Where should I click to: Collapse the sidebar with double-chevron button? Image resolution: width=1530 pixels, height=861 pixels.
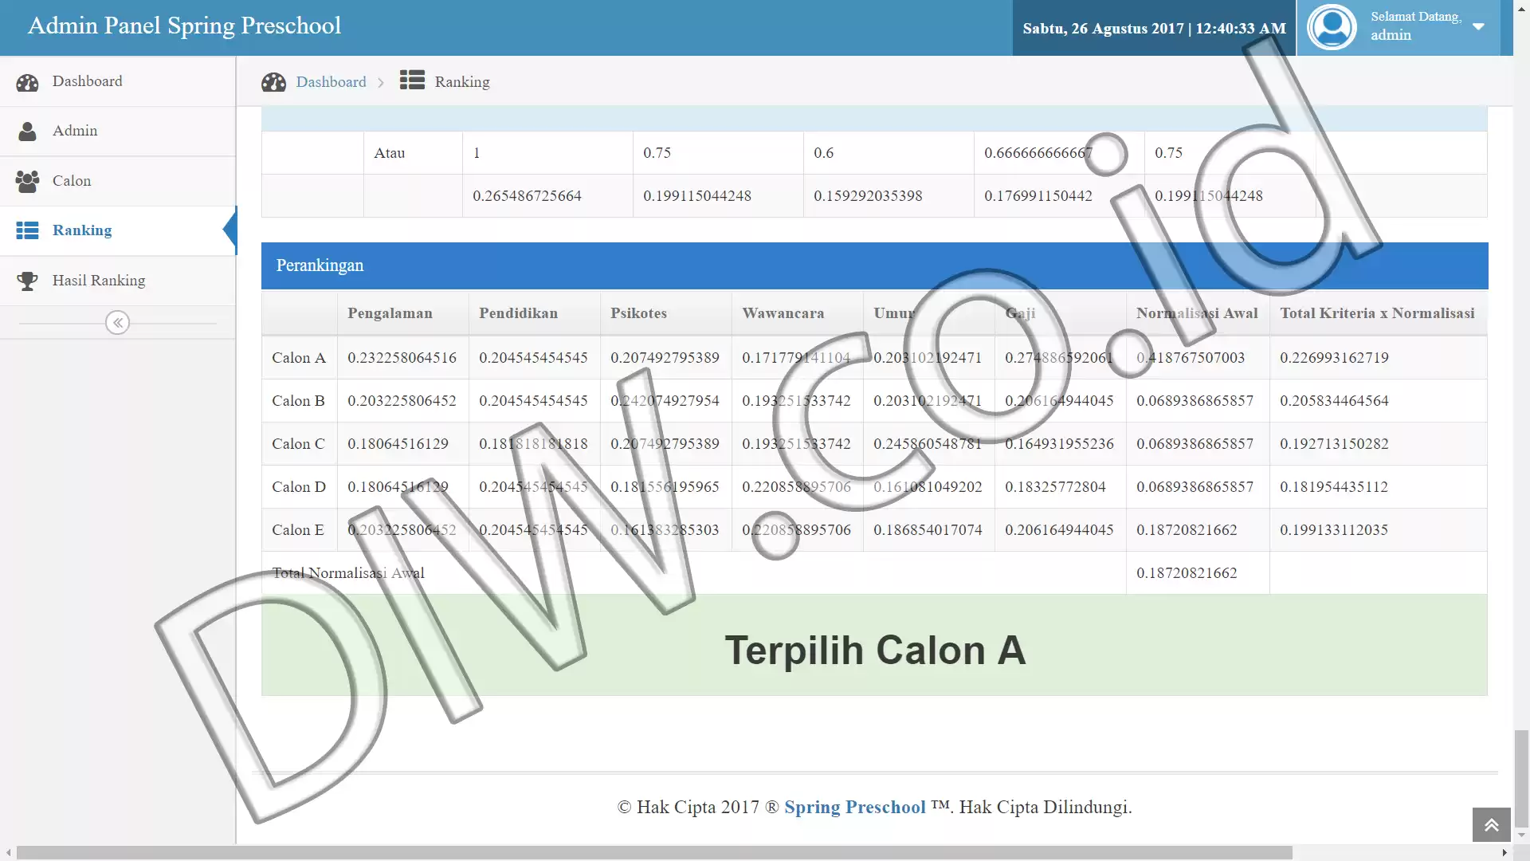click(x=117, y=323)
